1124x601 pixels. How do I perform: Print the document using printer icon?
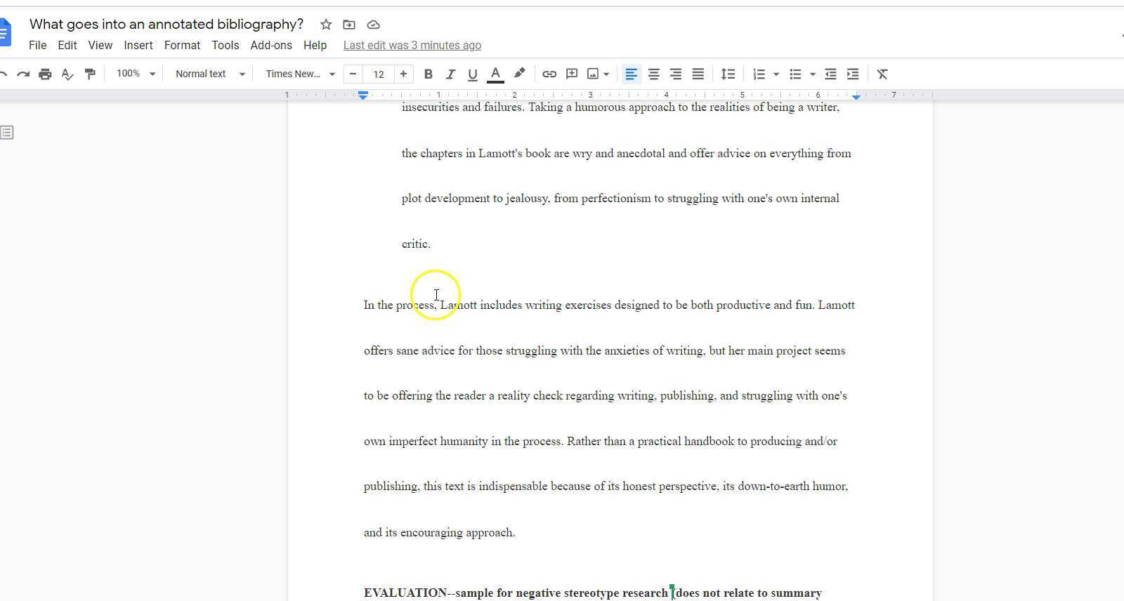[45, 74]
